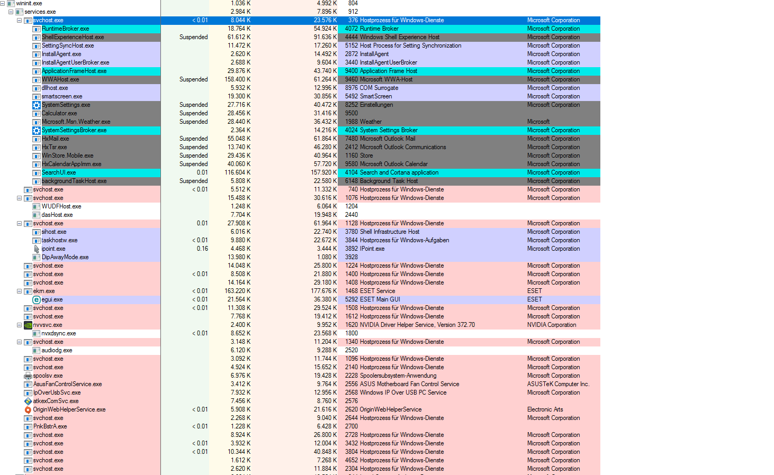
Task: Click the 'NVIDIA Corporation' company name
Action: pyautogui.click(x=552, y=325)
